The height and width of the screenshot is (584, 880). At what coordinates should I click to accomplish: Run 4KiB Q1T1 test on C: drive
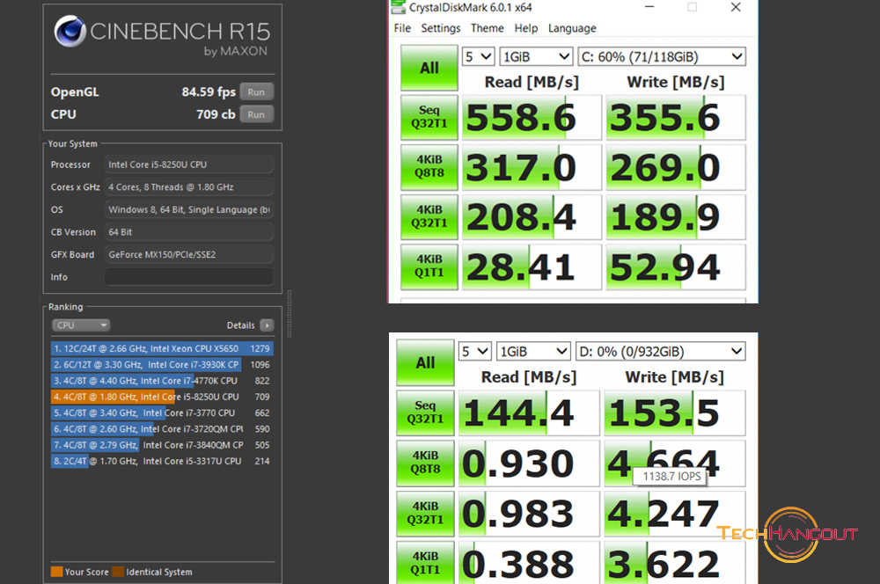coord(429,266)
